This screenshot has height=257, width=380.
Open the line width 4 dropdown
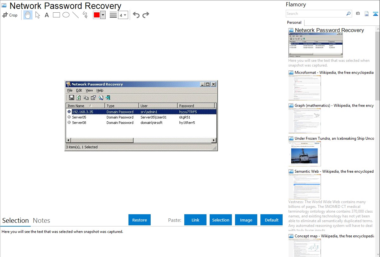coord(123,15)
